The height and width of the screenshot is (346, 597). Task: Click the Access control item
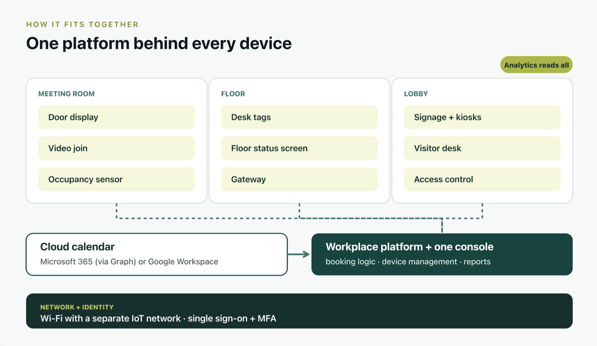click(x=482, y=179)
